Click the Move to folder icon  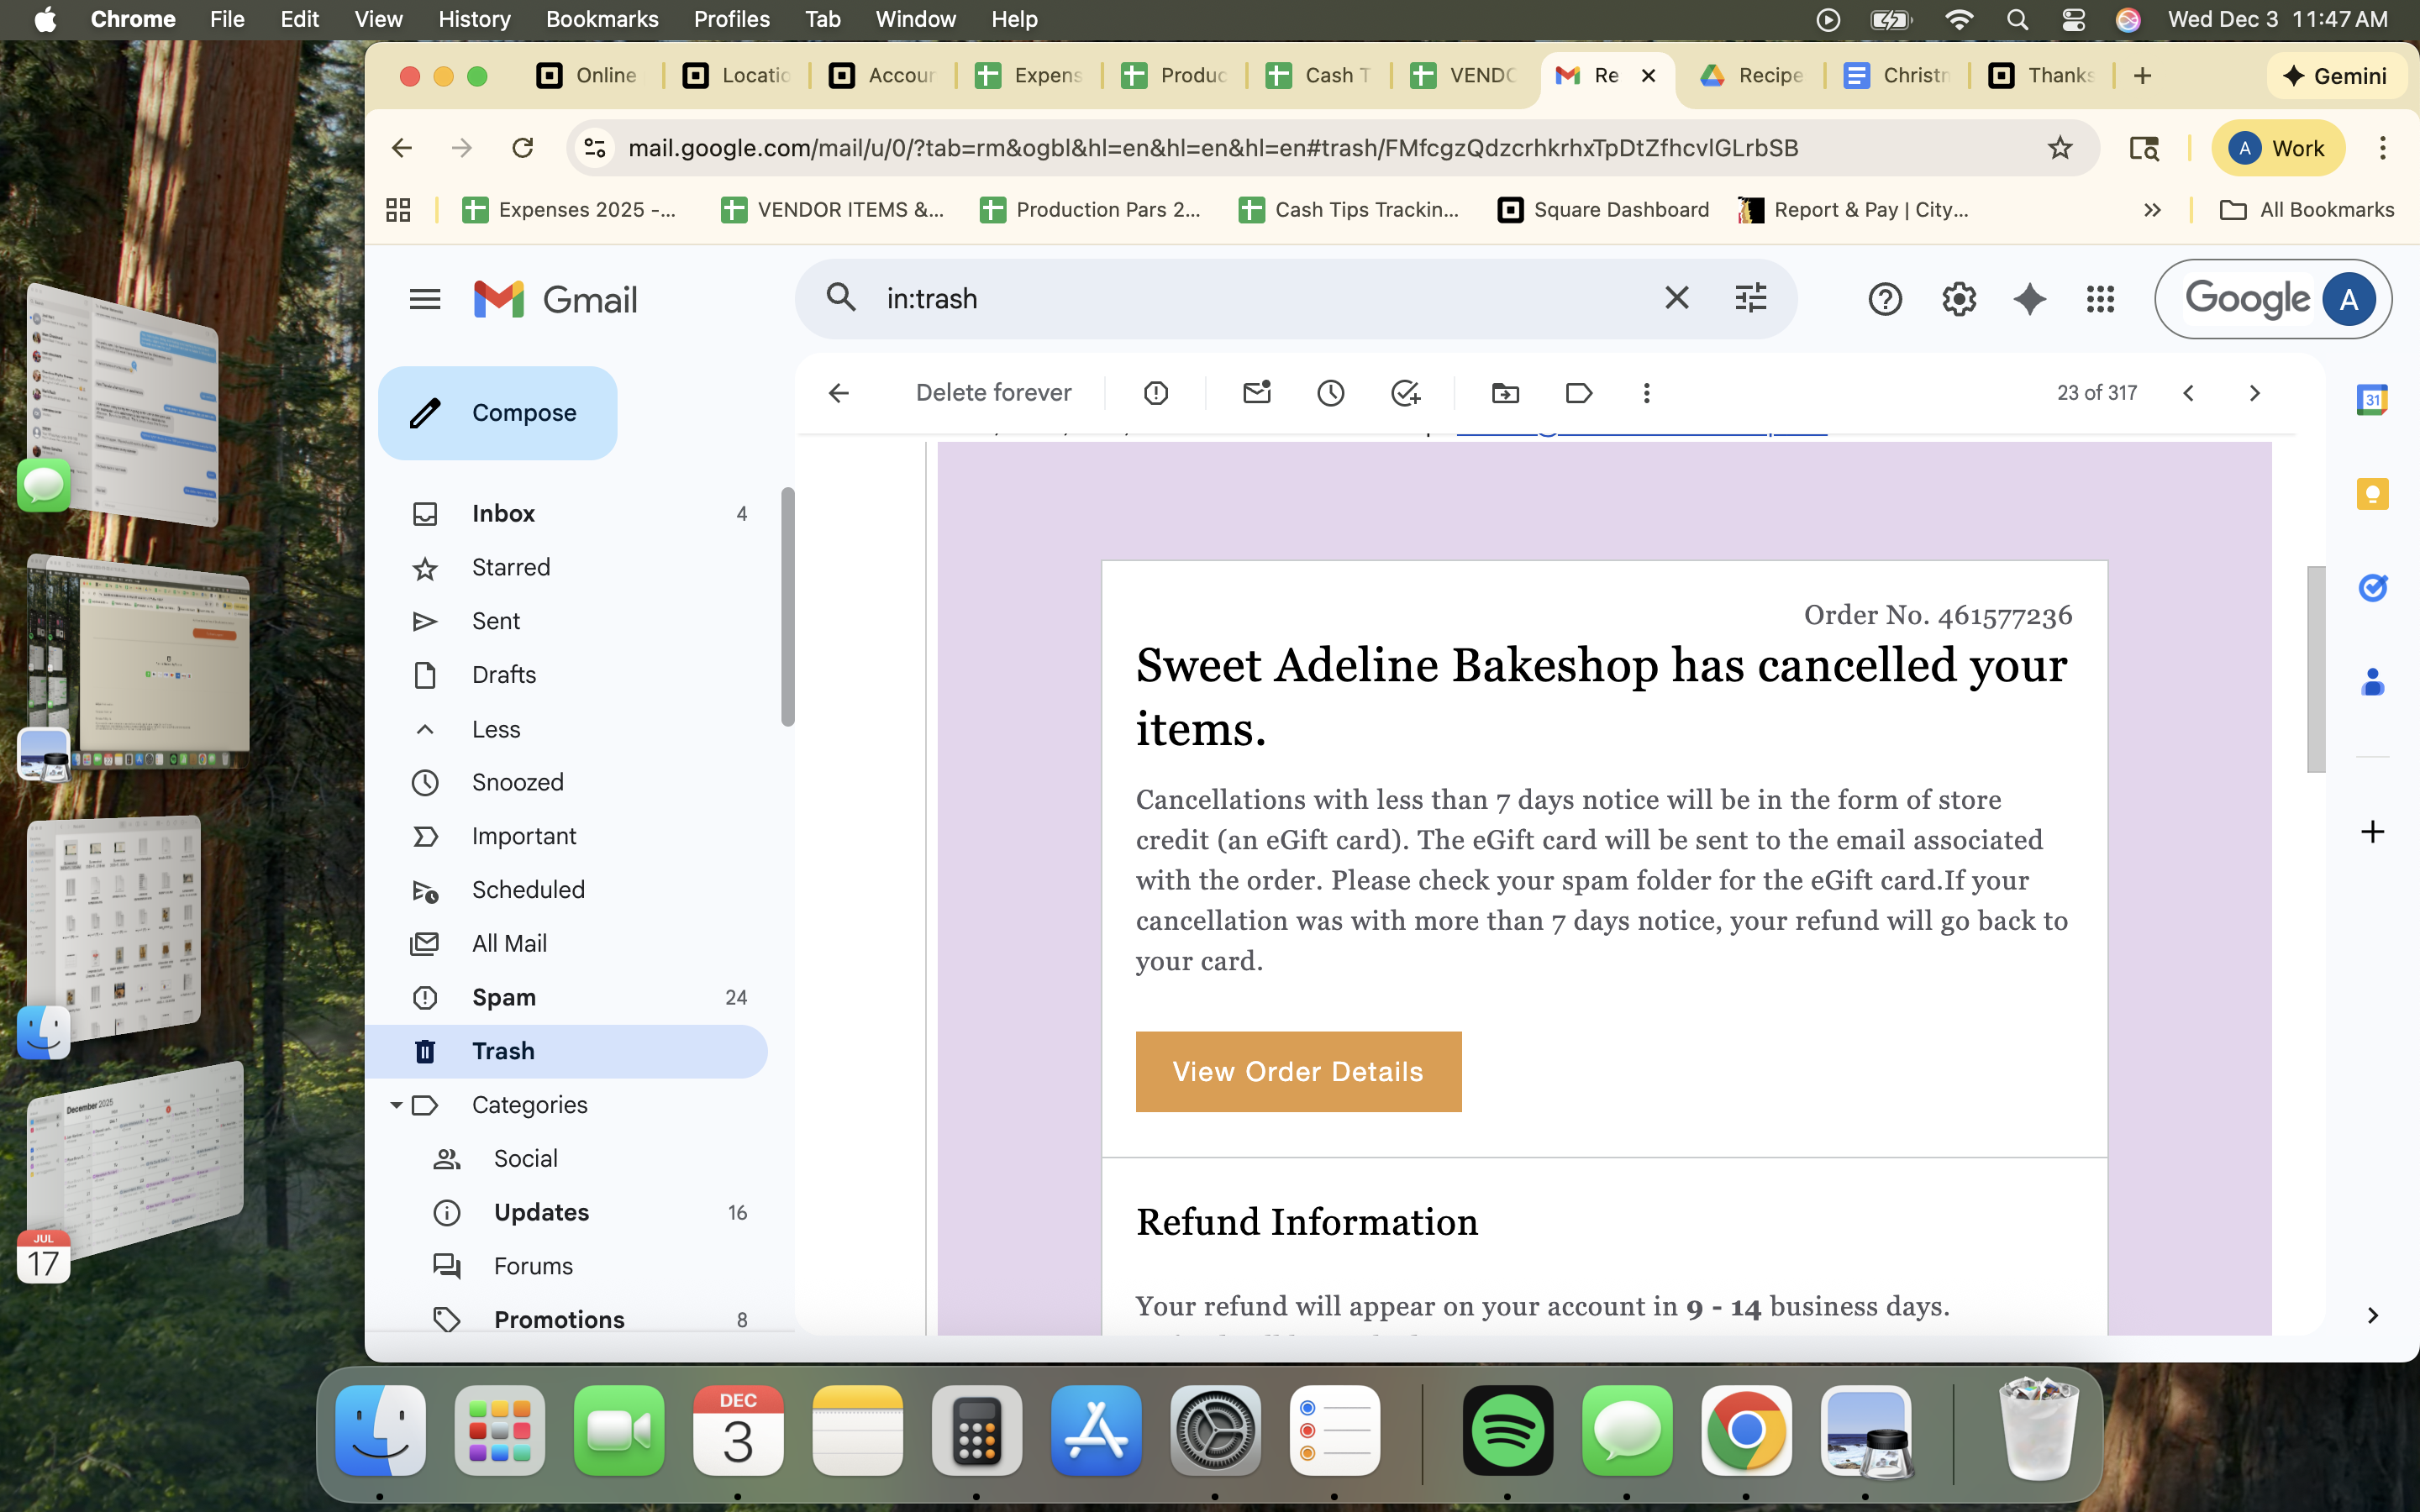[1505, 393]
